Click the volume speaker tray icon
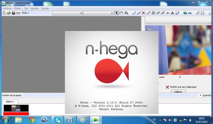 coord(170,120)
